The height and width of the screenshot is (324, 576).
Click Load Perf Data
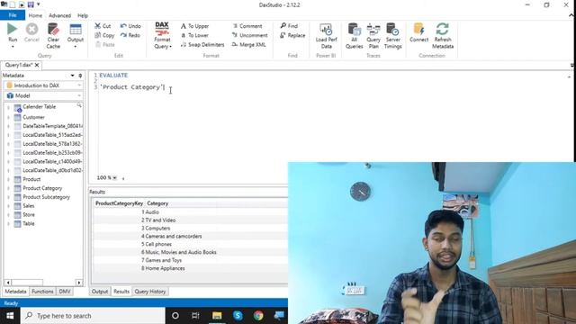coord(326,36)
